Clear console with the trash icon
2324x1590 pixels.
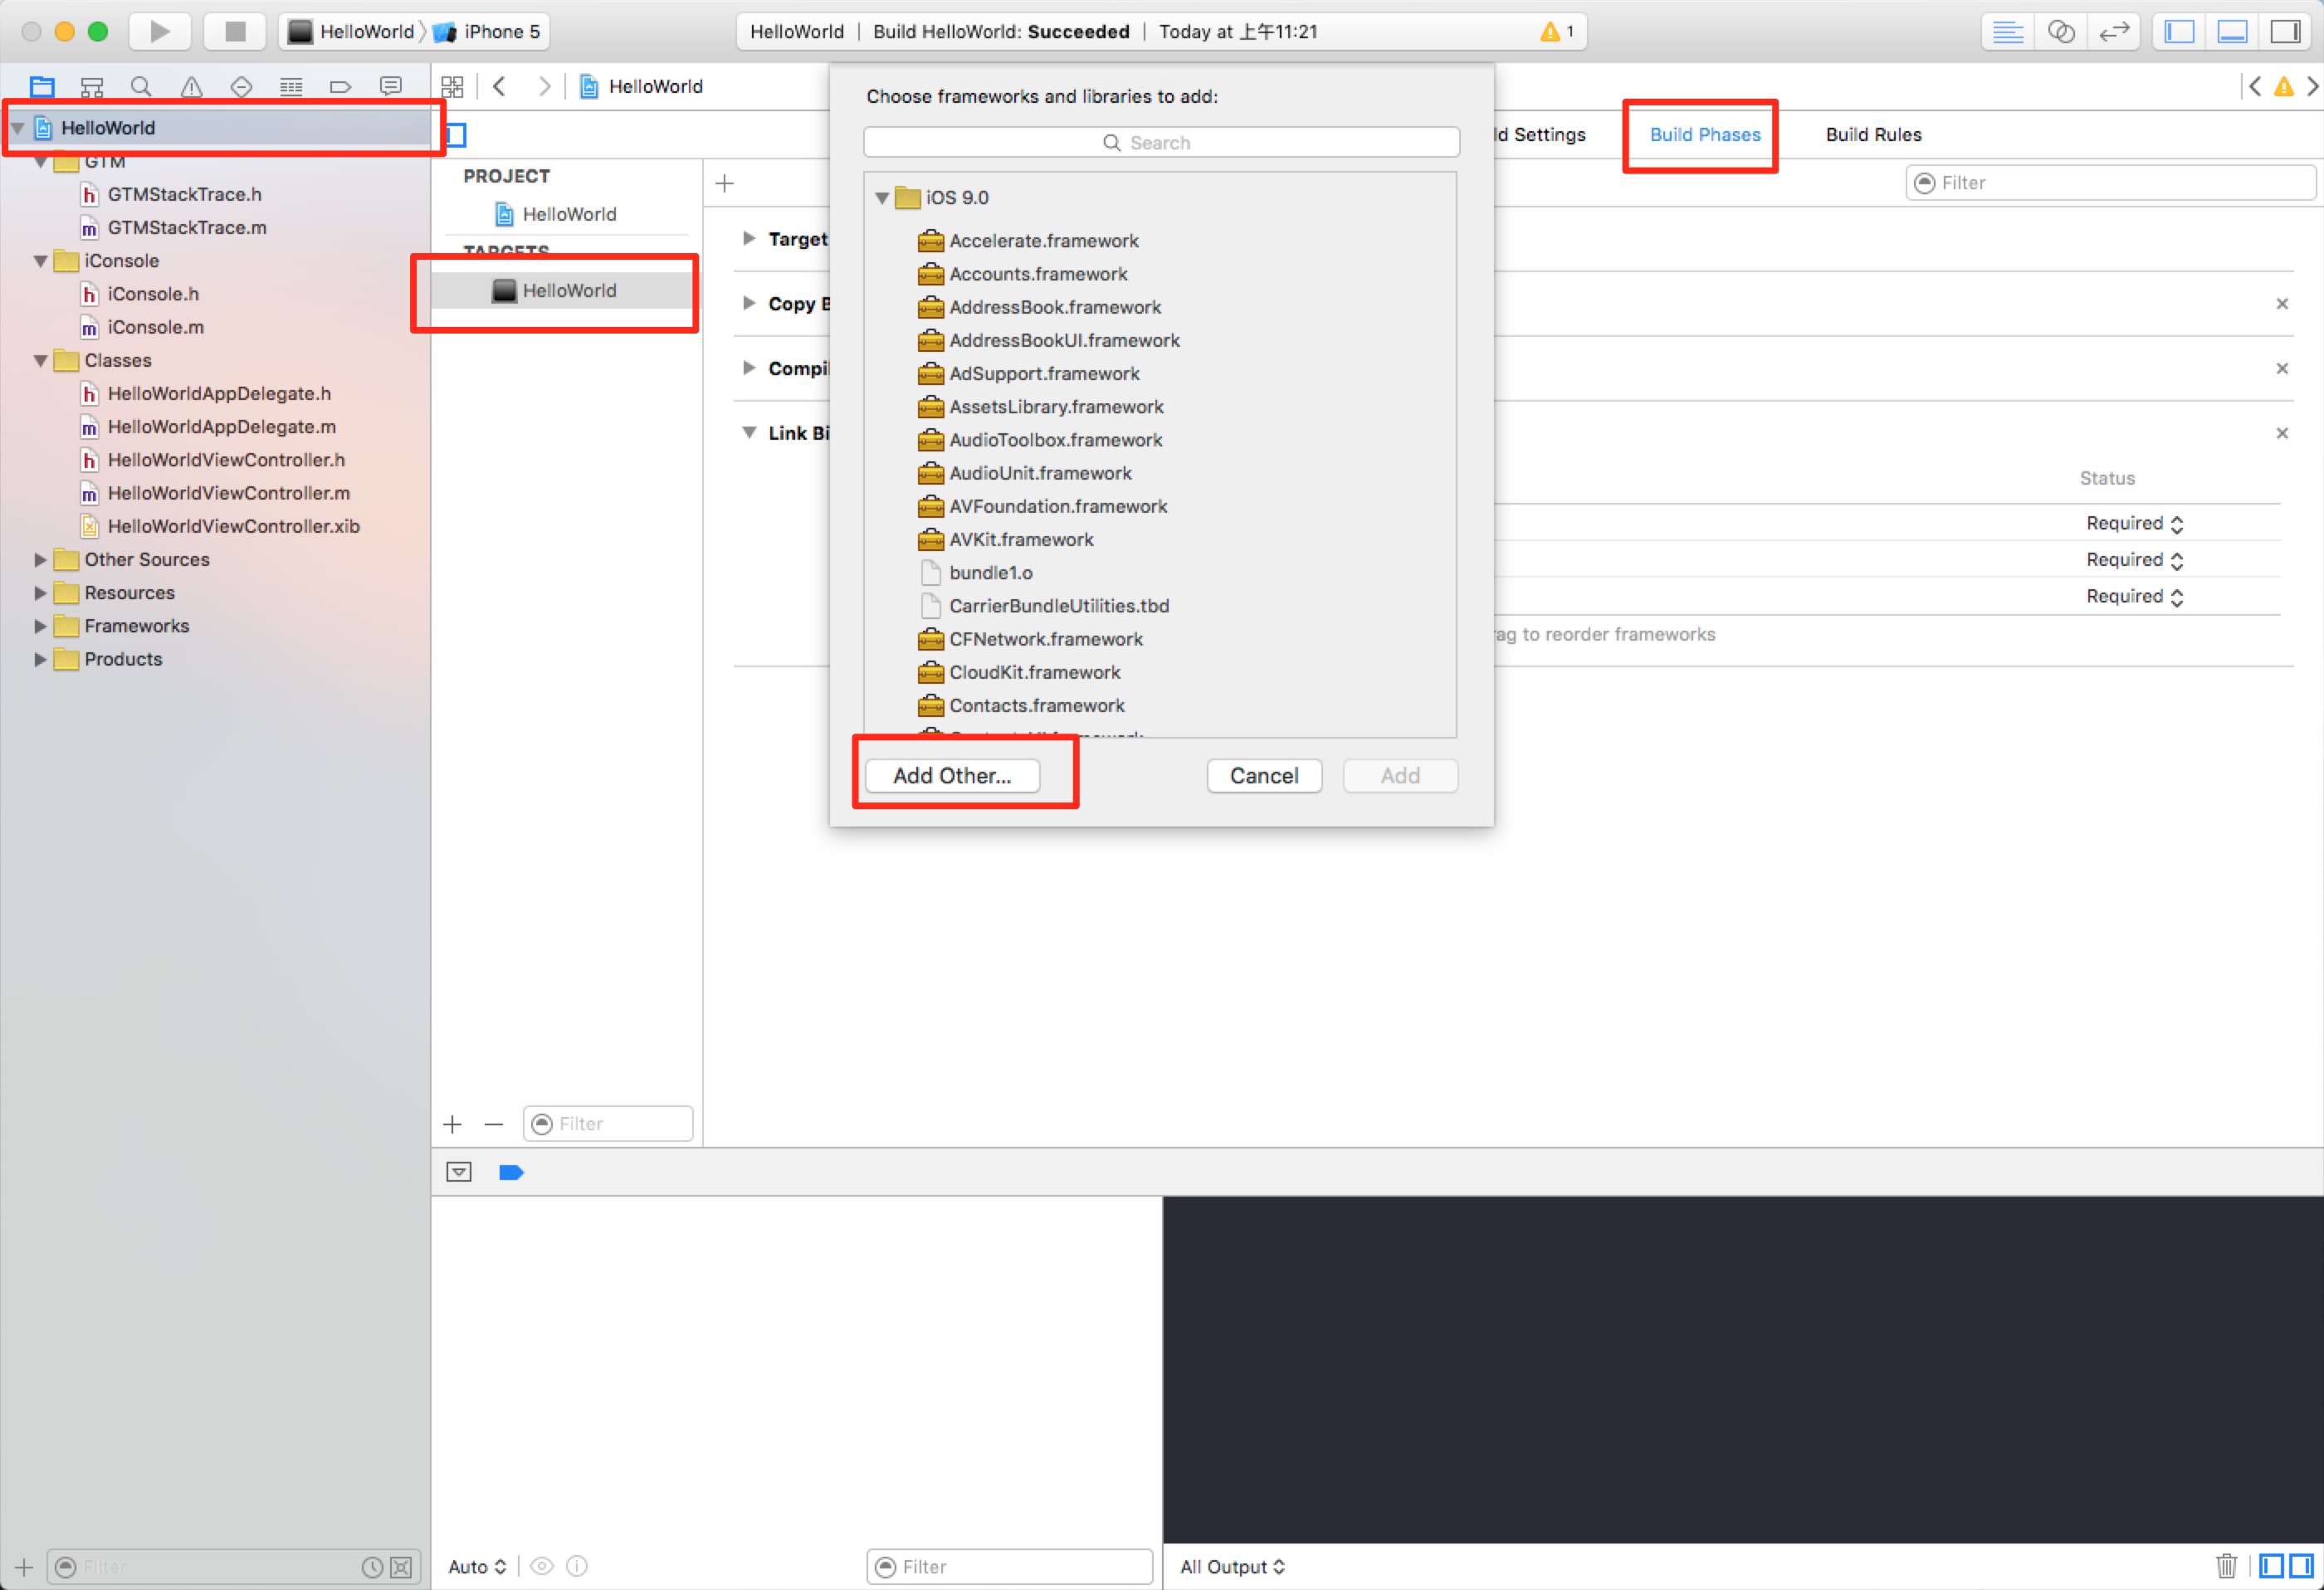coord(2226,1566)
